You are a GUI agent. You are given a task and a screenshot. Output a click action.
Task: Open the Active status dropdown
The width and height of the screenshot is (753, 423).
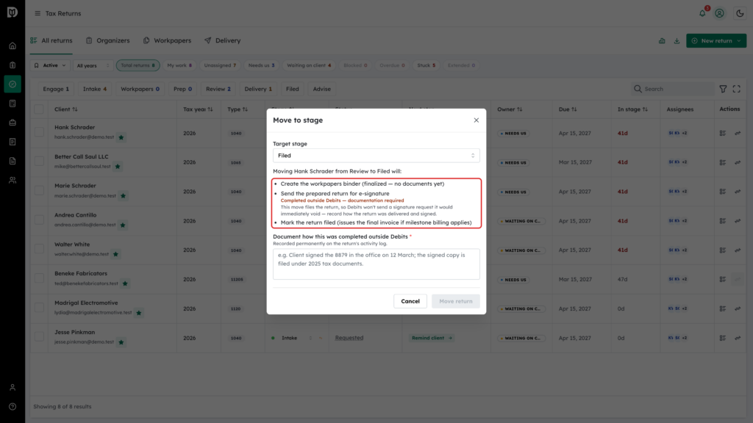[50, 65]
